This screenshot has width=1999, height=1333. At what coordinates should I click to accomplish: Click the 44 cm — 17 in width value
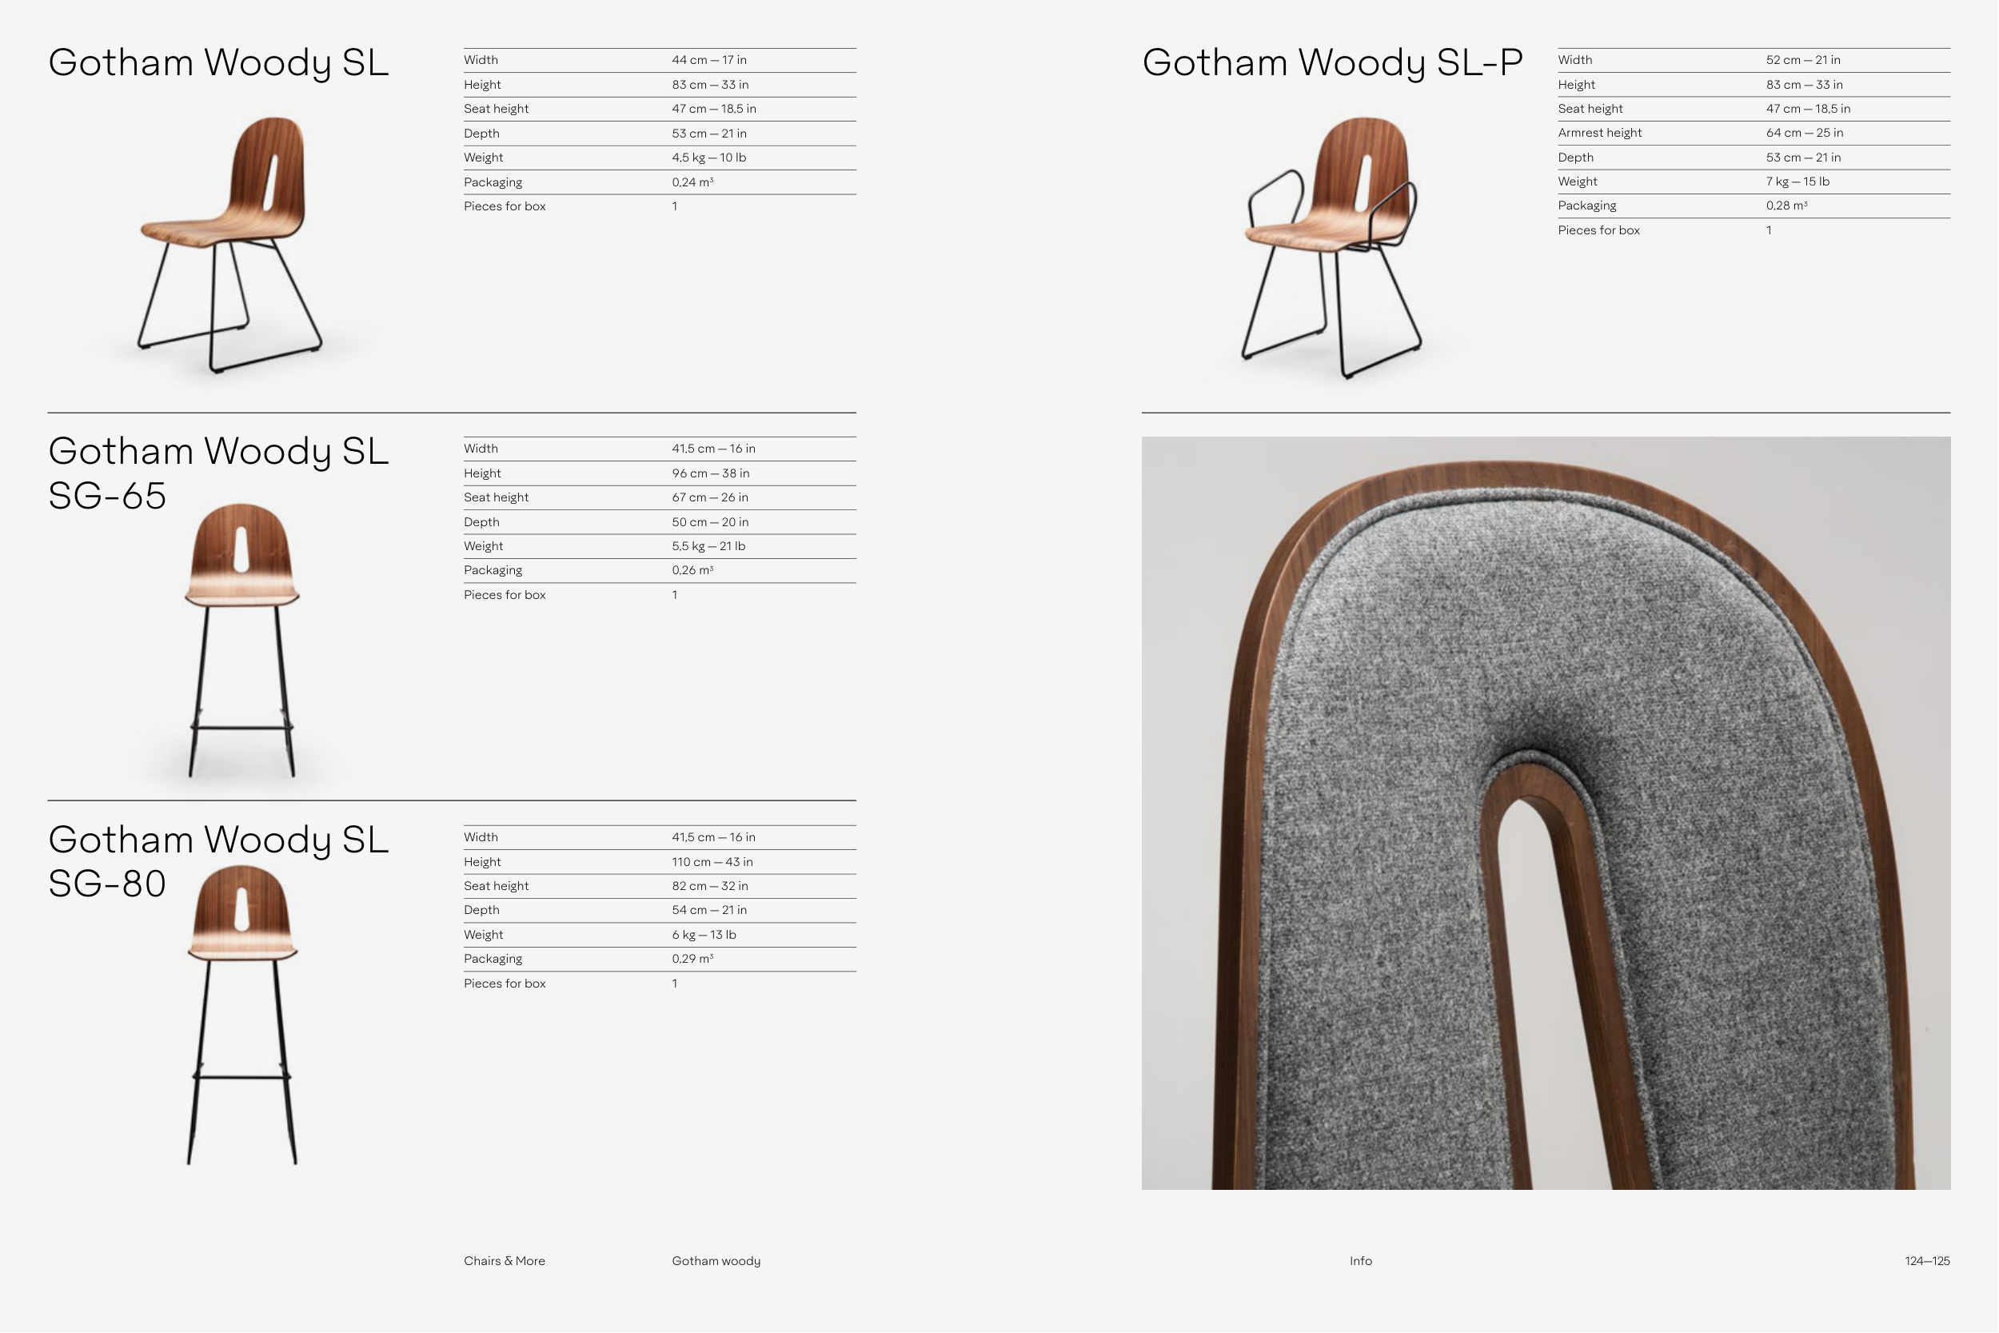pos(708,60)
